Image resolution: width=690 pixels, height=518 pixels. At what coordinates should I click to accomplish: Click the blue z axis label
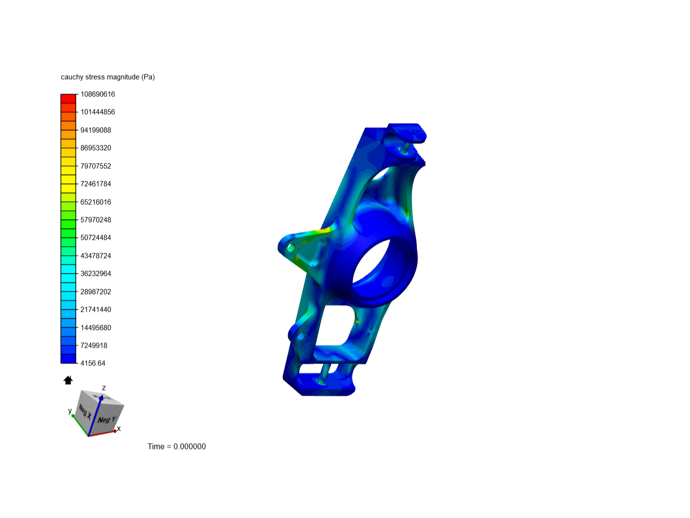104,388
